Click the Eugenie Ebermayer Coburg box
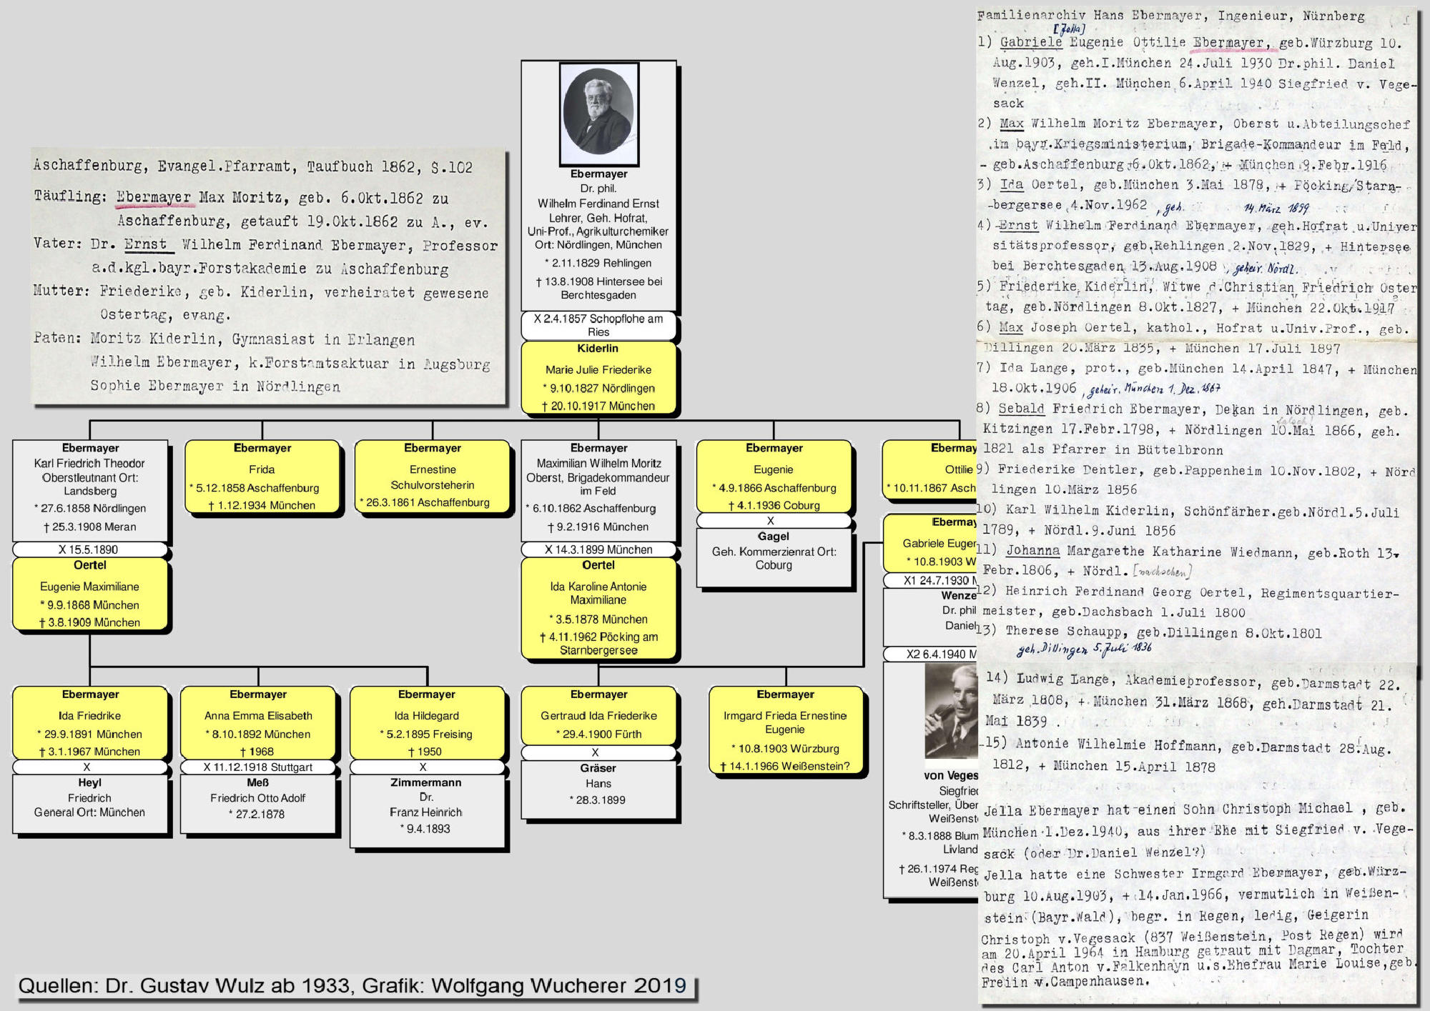This screenshot has height=1011, width=1430. 774,477
